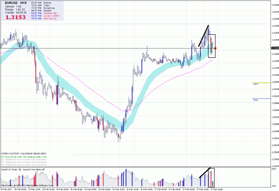Click the M15 timeframe label
The image size is (279, 191).
[x=23, y=3]
